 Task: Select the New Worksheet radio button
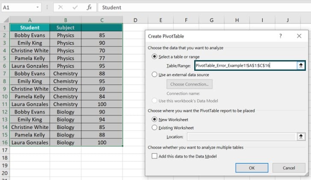pyautogui.click(x=154, y=119)
